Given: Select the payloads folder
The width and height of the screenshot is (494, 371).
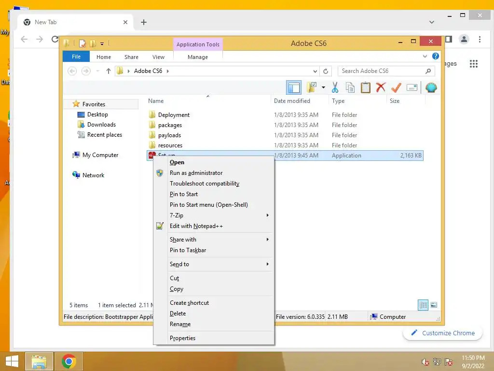Looking at the screenshot, I should click(x=169, y=135).
